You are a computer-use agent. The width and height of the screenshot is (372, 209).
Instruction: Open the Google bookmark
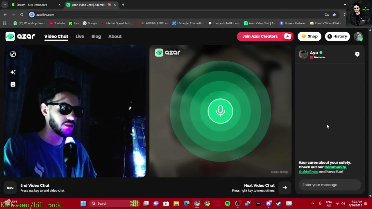90,23
